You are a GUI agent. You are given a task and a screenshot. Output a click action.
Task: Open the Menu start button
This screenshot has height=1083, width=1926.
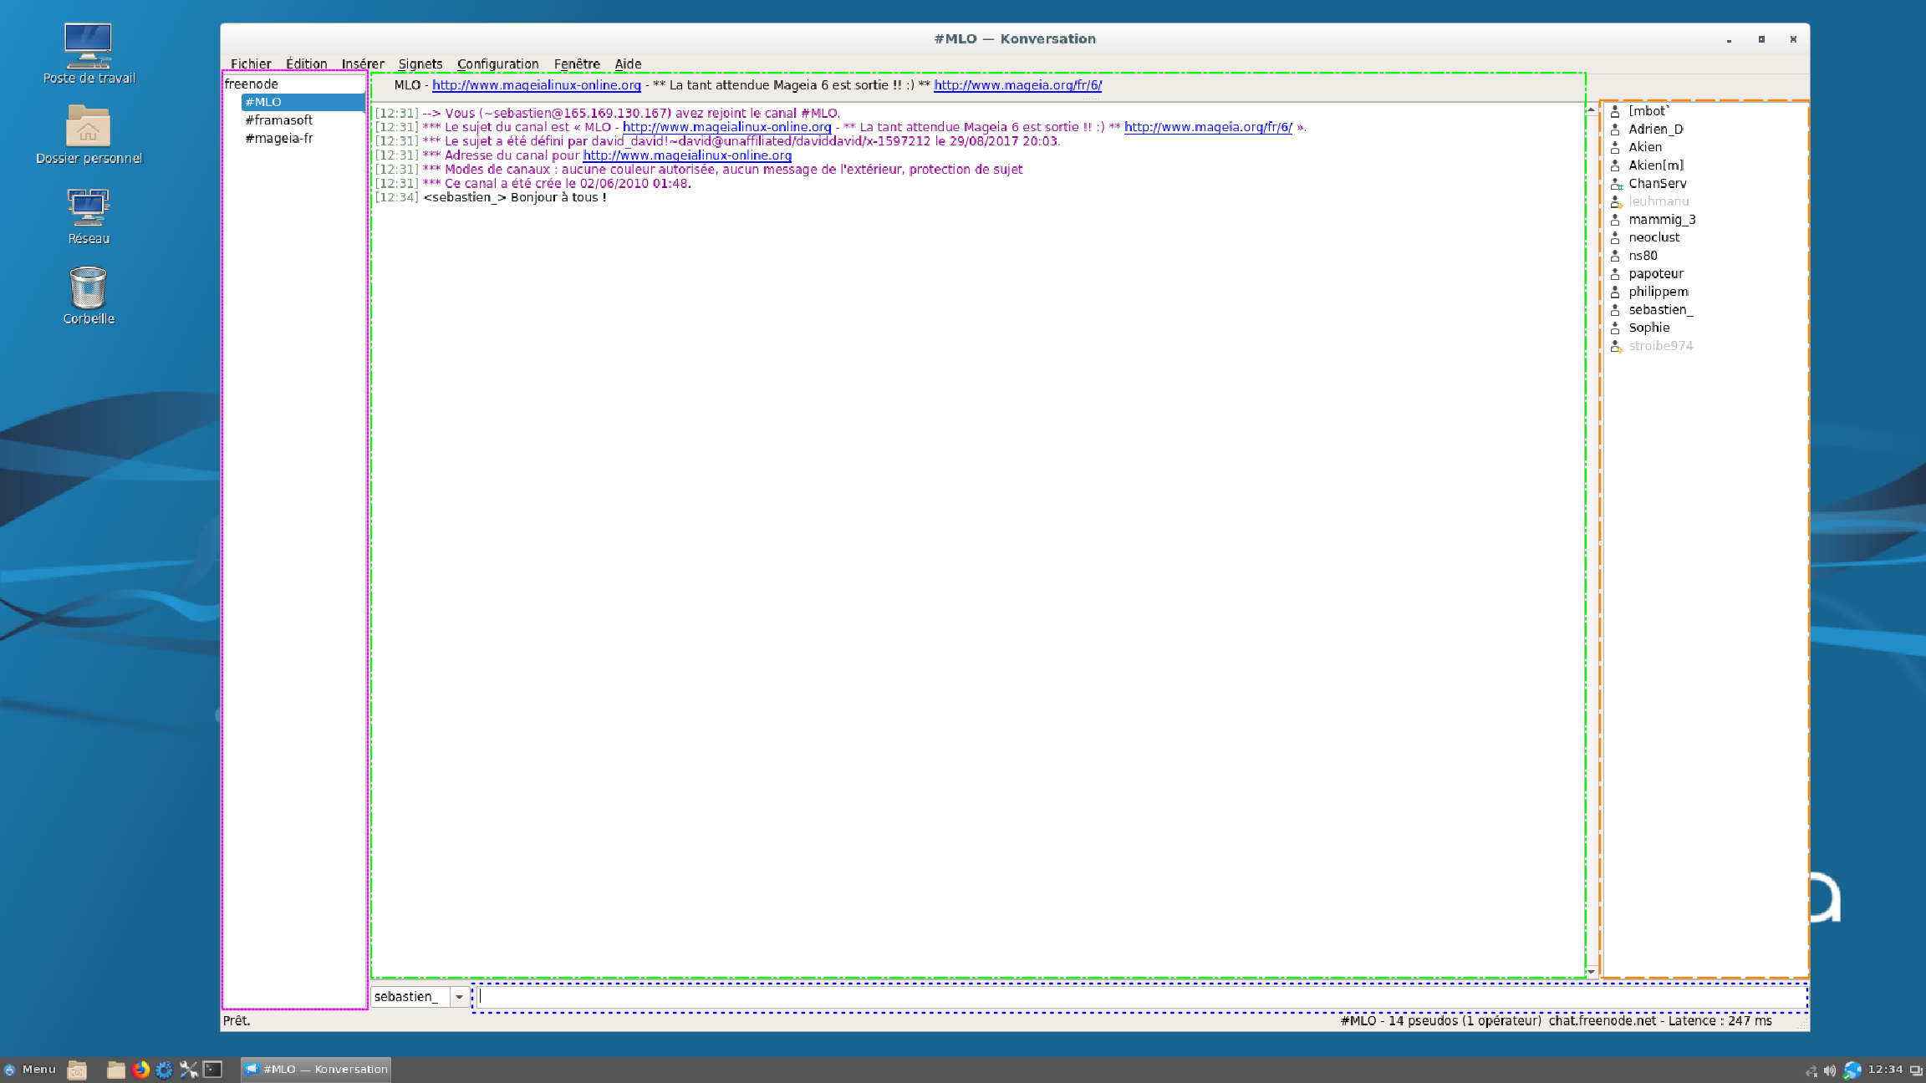(x=30, y=1069)
